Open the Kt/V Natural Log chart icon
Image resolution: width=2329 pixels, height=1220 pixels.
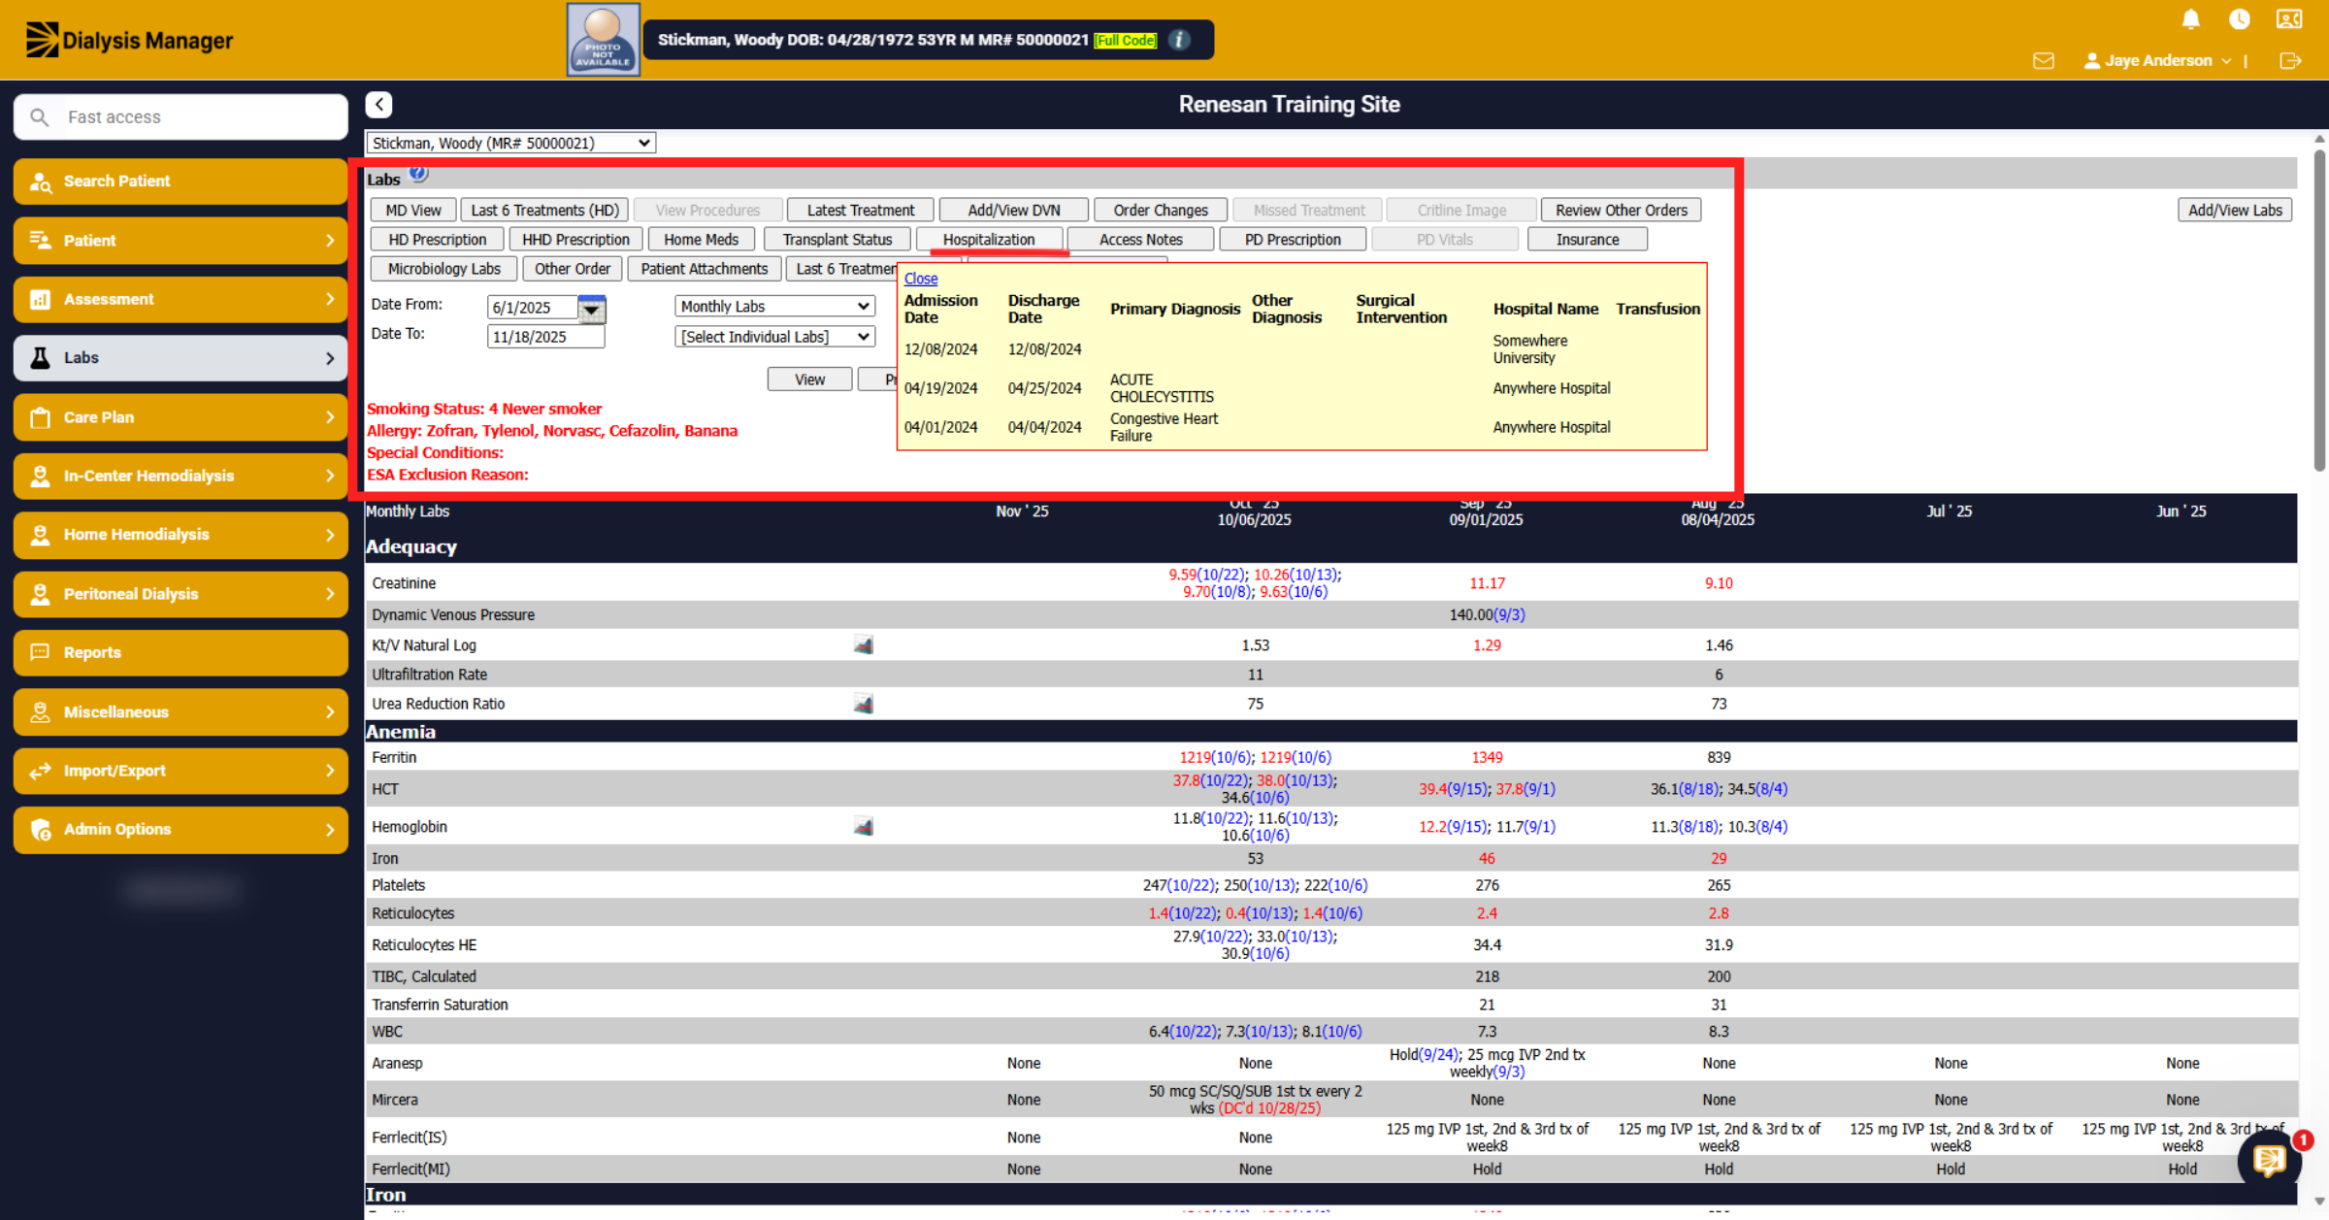[x=863, y=645]
